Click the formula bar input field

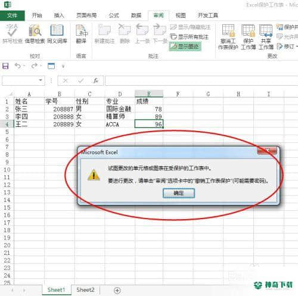coord(201,80)
